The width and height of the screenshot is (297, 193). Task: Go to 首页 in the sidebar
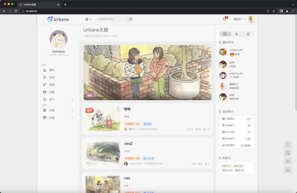point(52,70)
